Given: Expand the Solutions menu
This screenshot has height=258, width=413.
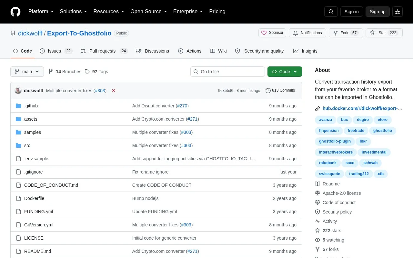Looking at the screenshot, I should tap(74, 12).
